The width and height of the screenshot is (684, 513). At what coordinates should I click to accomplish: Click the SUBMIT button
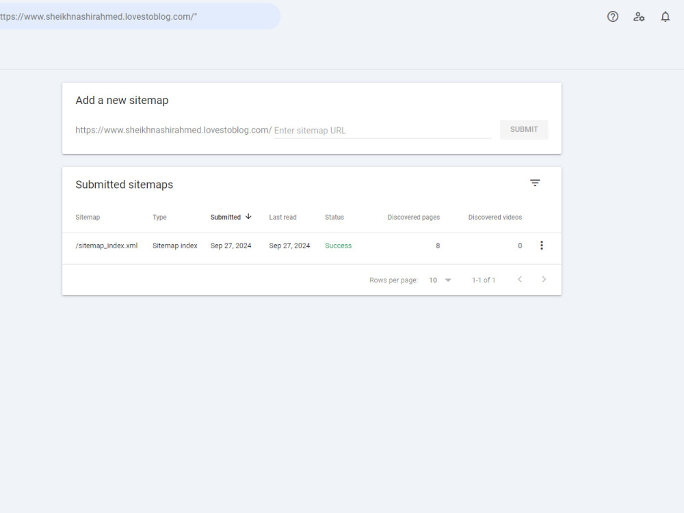[x=524, y=129]
